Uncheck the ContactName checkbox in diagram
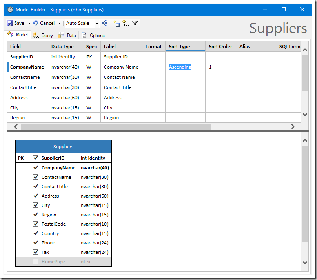Viewport: 317px width, 280px height. (36, 177)
